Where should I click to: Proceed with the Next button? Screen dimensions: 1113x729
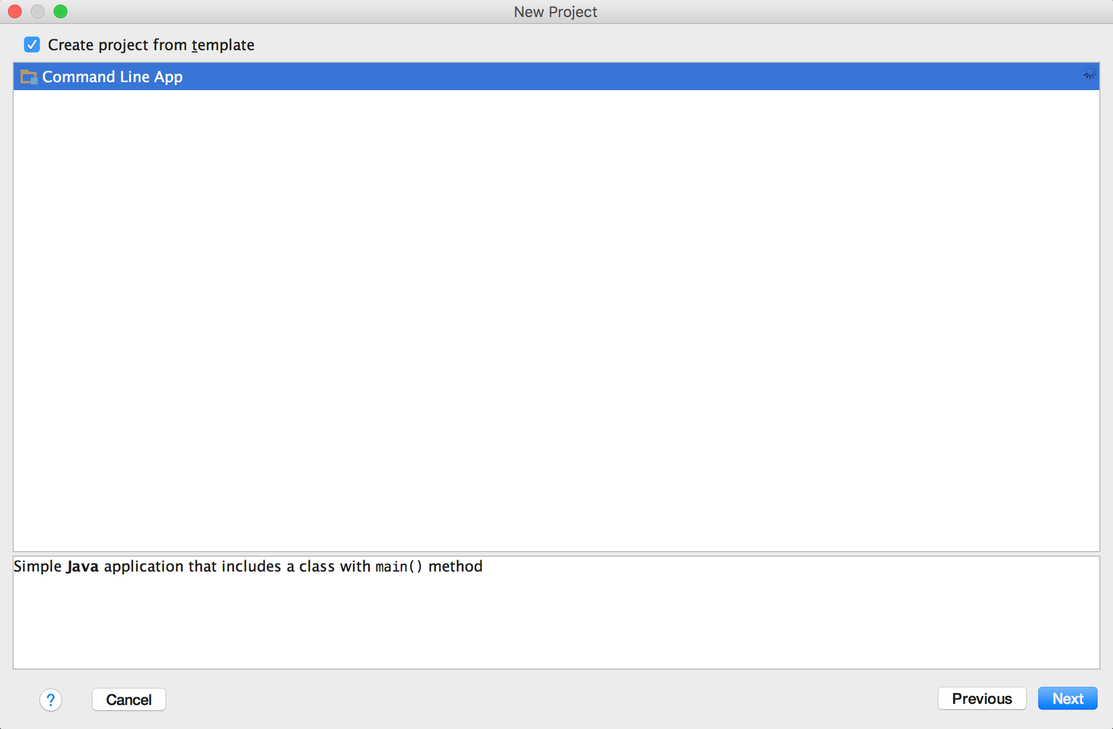coord(1067,698)
